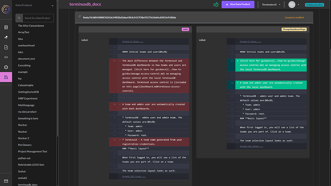331x186 pixels.
Task: Open Project Management Test data product
Action: 32,152
